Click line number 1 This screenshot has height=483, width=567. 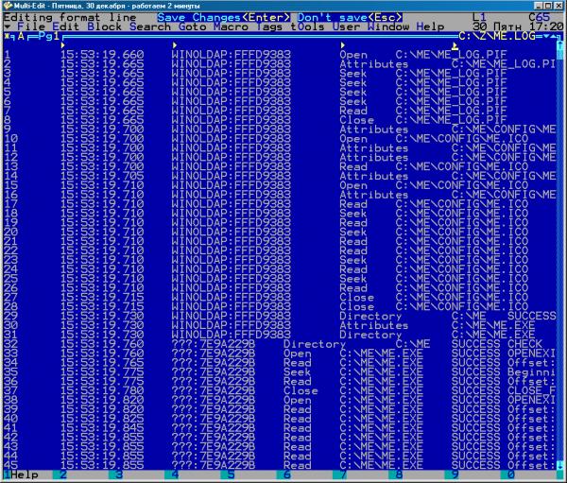pos(8,55)
